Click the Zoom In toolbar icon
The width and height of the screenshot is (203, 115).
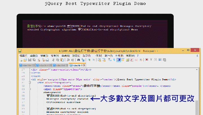pyautogui.click(x=89, y=60)
